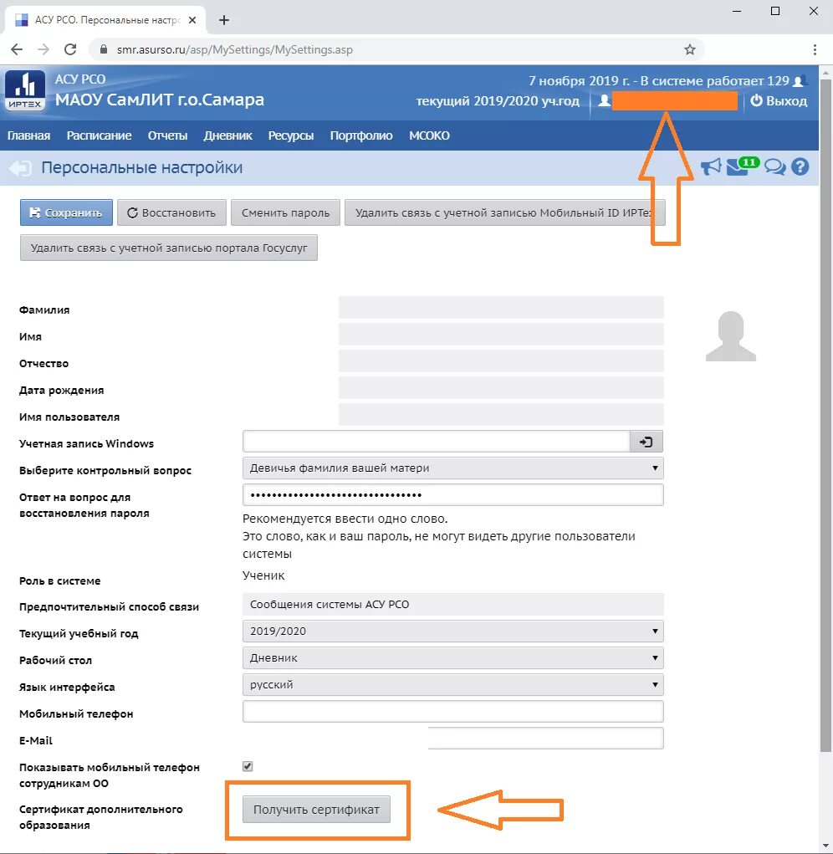The height and width of the screenshot is (854, 833).
Task: Open the Главная menu
Action: coord(28,136)
